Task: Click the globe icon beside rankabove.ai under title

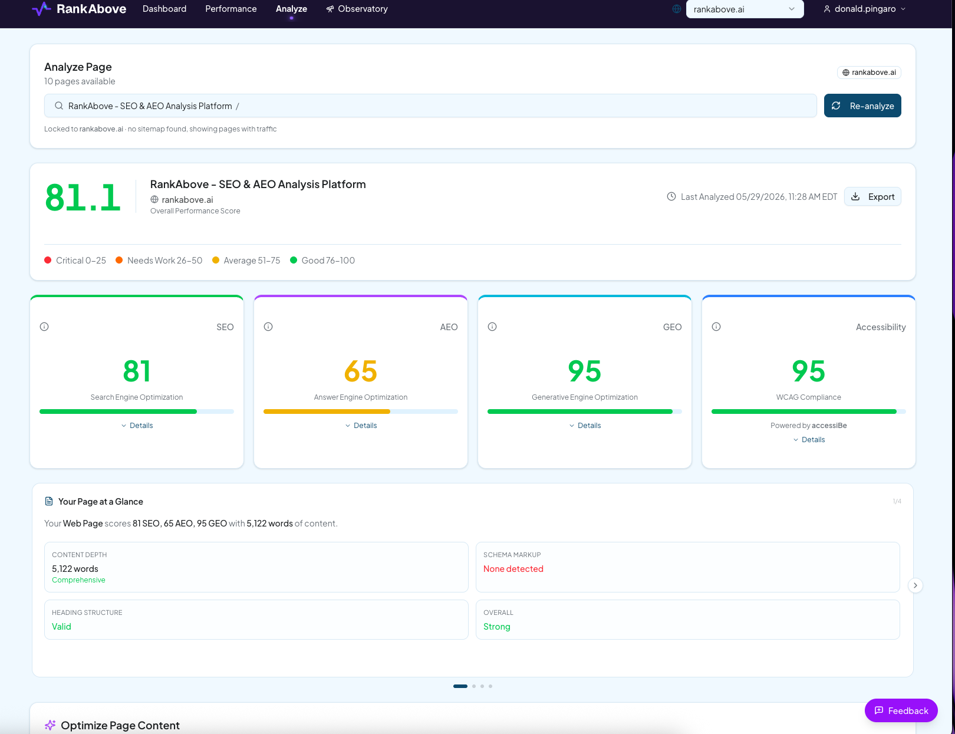Action: pos(154,200)
